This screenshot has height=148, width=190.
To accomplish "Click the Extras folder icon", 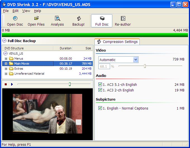I will 11,69.
